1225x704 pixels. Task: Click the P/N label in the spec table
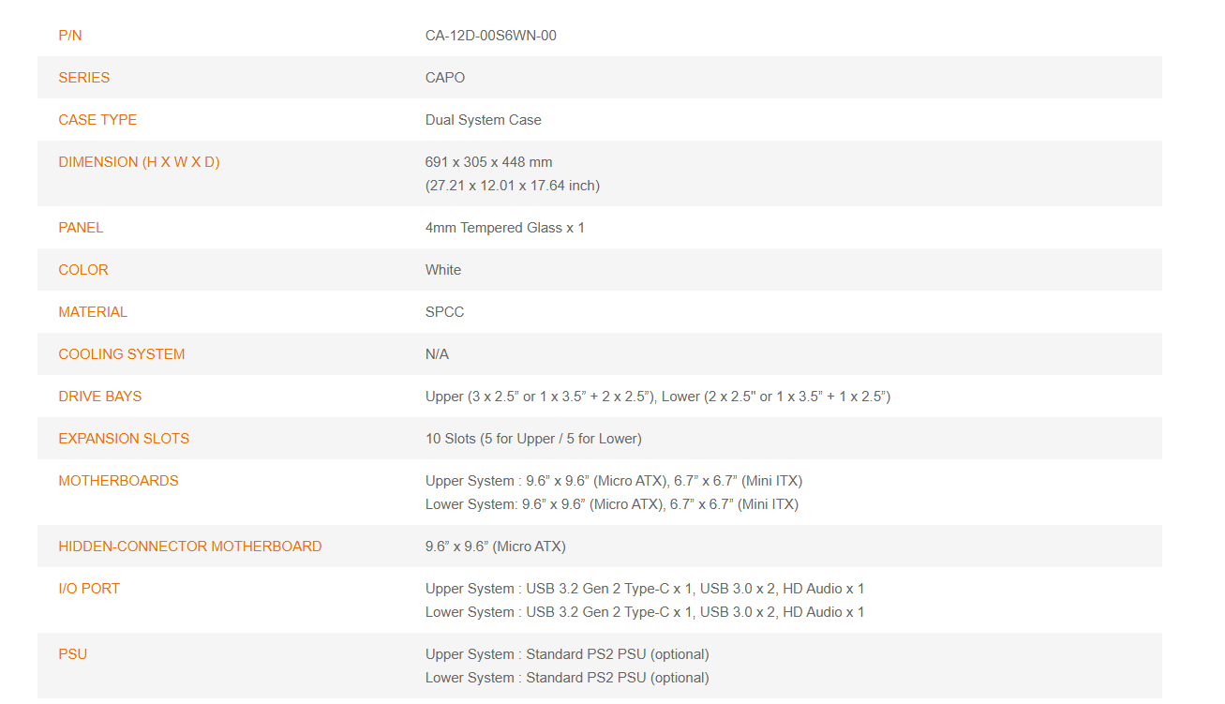pos(70,36)
